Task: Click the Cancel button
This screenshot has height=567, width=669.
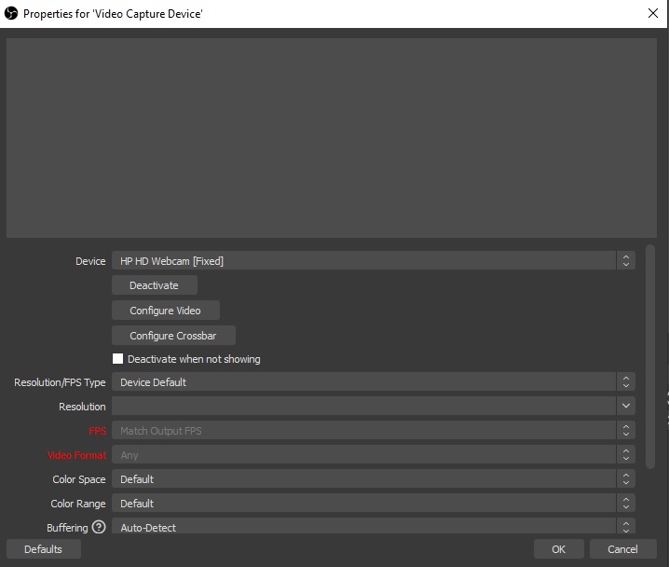Action: pyautogui.click(x=623, y=549)
